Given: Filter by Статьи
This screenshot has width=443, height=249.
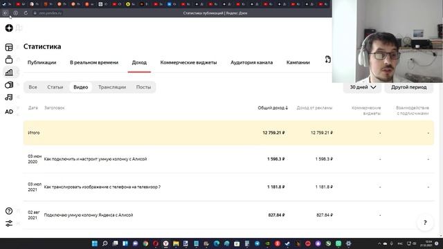Looking at the screenshot, I should pos(55,87).
